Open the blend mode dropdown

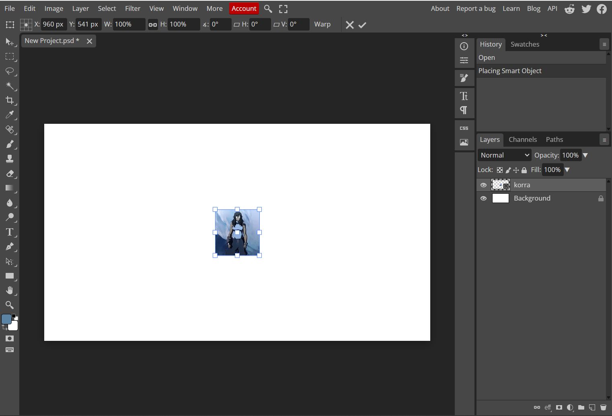coord(504,155)
